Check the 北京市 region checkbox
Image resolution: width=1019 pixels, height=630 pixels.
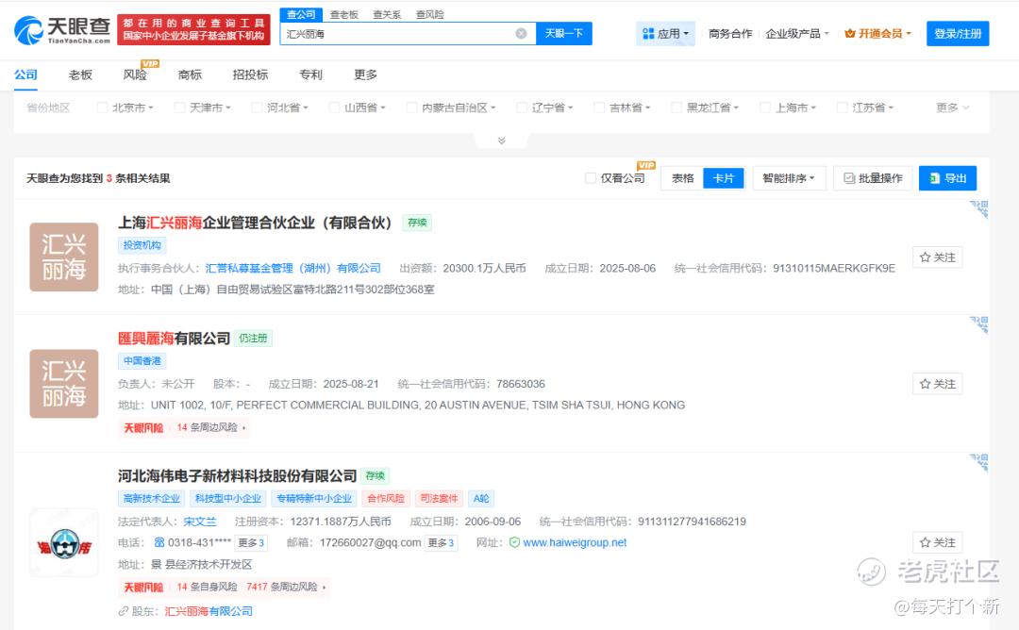[102, 108]
